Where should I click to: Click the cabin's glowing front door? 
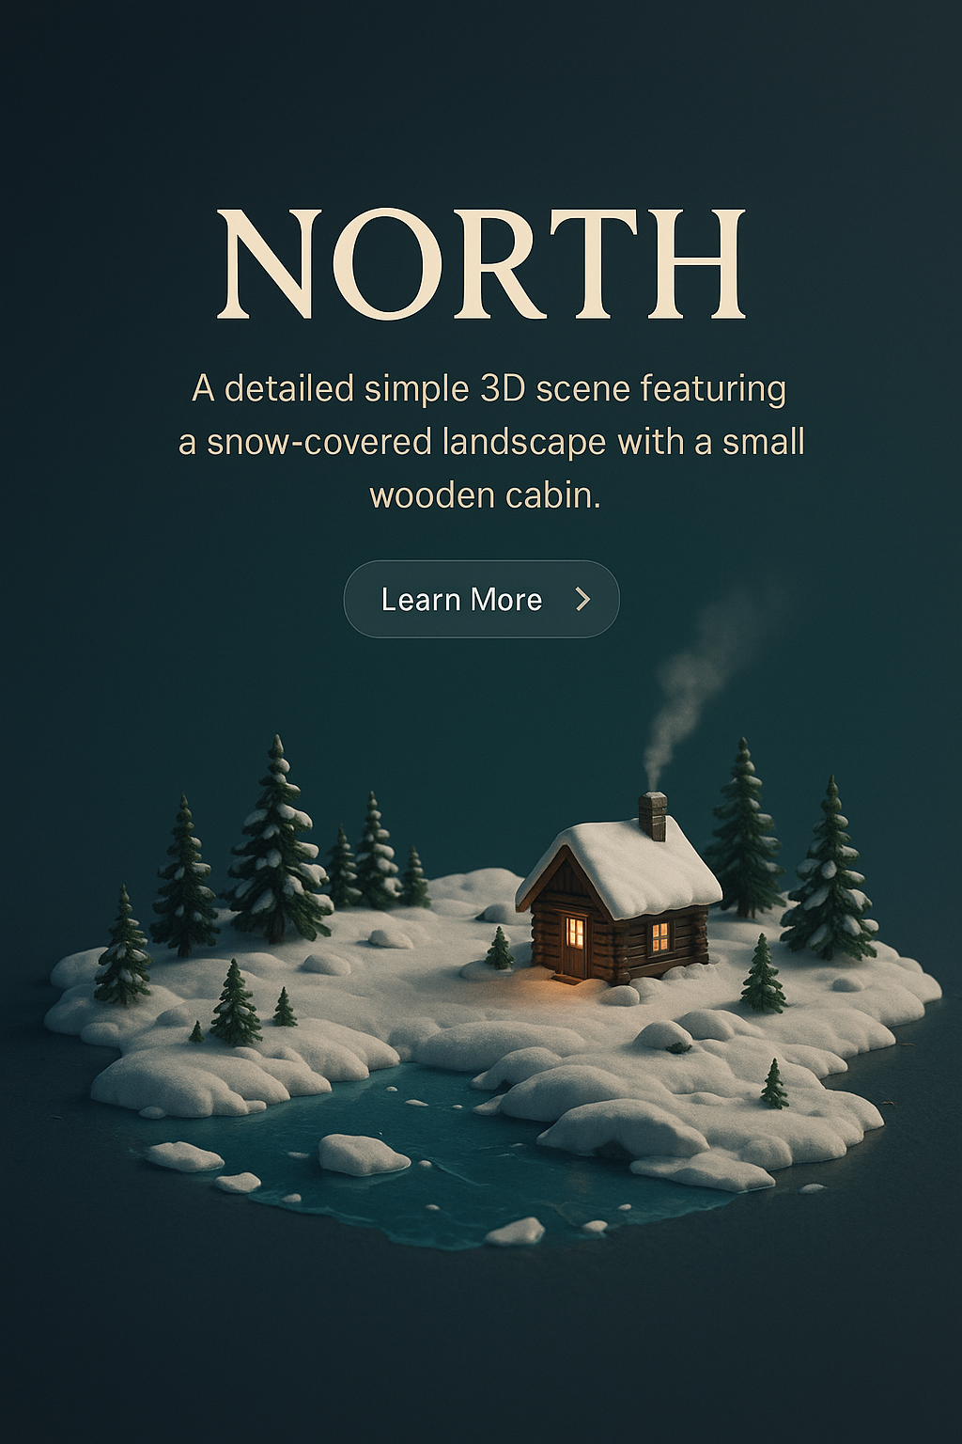pyautogui.click(x=574, y=946)
